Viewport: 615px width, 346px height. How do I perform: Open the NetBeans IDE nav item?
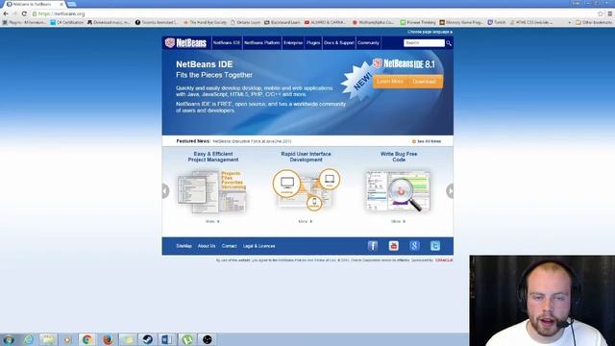227,42
